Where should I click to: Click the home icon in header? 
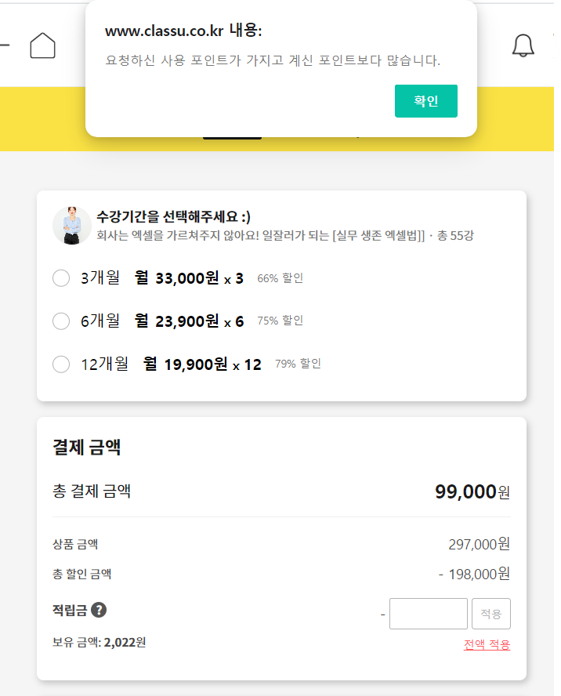coord(43,45)
